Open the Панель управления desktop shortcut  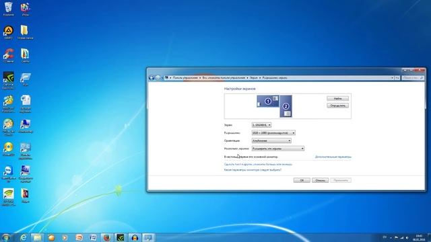pos(26,151)
